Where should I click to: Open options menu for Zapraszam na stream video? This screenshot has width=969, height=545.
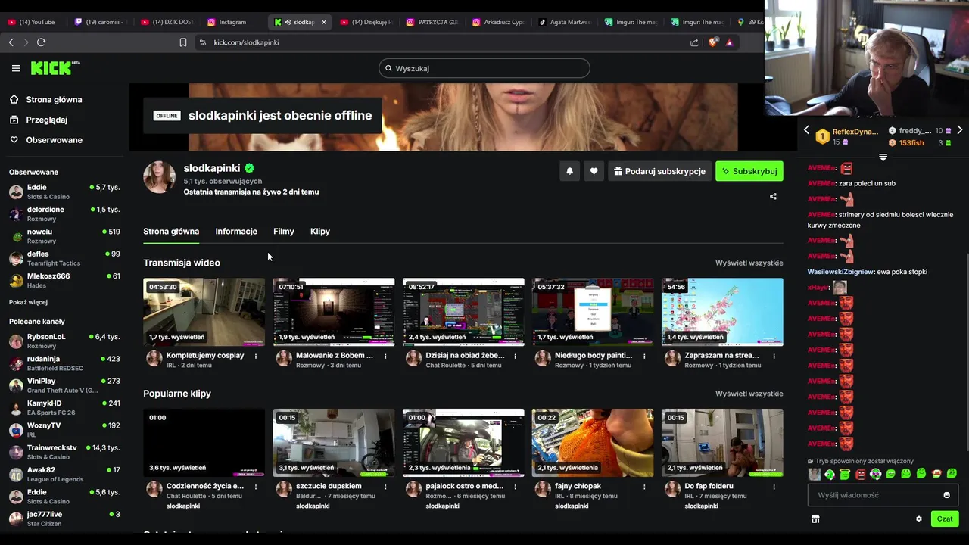click(x=774, y=356)
